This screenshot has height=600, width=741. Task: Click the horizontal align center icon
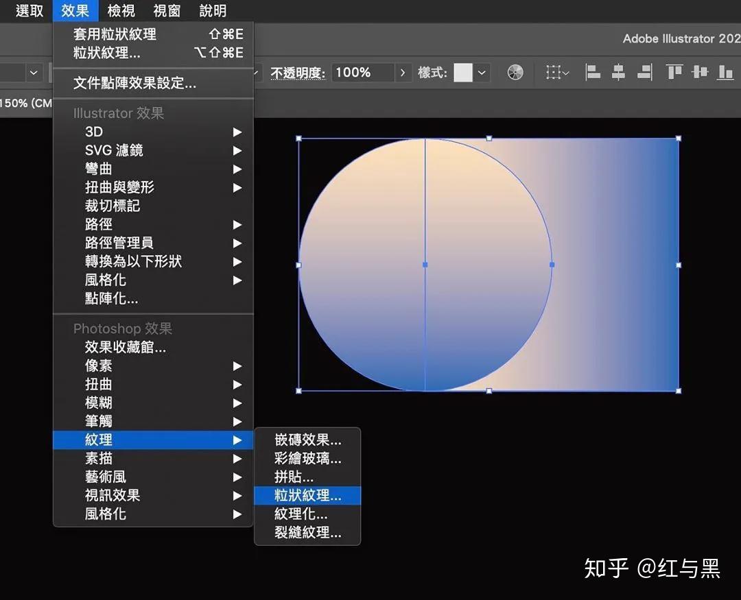[618, 72]
